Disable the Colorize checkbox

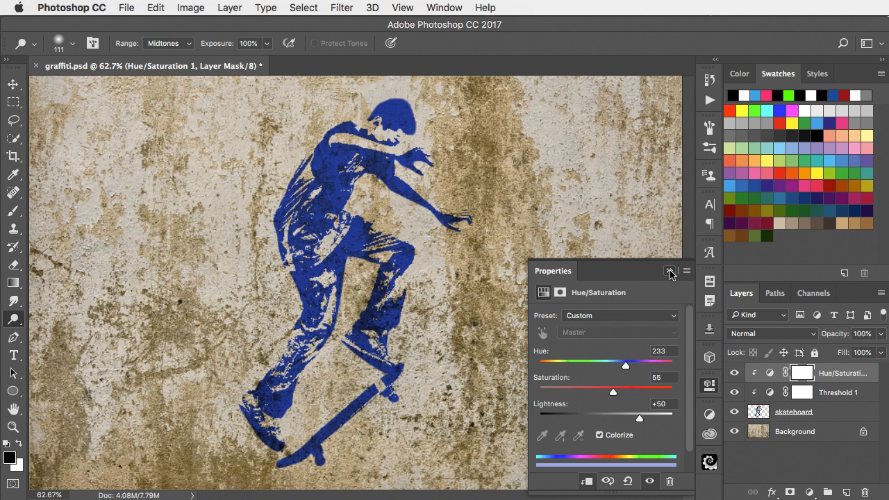(x=599, y=435)
